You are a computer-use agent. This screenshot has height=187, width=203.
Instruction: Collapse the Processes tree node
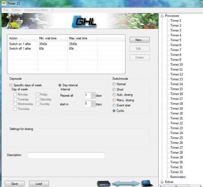[x=162, y=16]
